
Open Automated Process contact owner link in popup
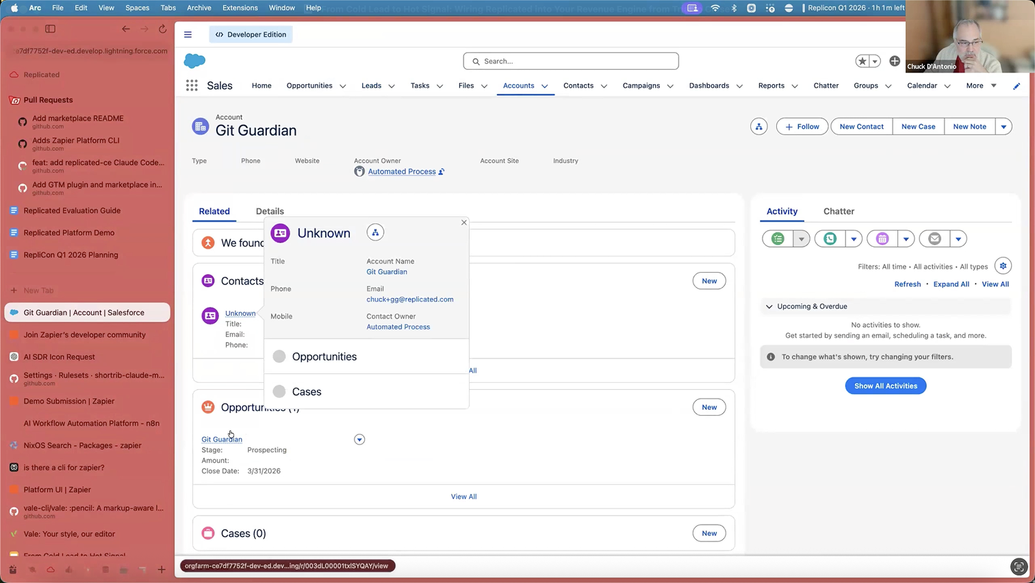[398, 327]
